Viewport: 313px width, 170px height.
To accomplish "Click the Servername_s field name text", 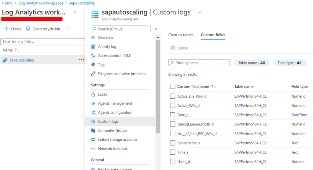I will [x=188, y=143].
